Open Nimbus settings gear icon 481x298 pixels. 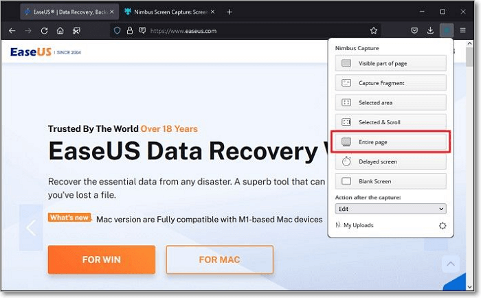(x=442, y=226)
